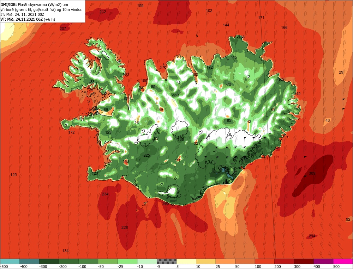Select the '-225' value in southwest Iceland
The image size is (353, 269).
tap(146, 155)
